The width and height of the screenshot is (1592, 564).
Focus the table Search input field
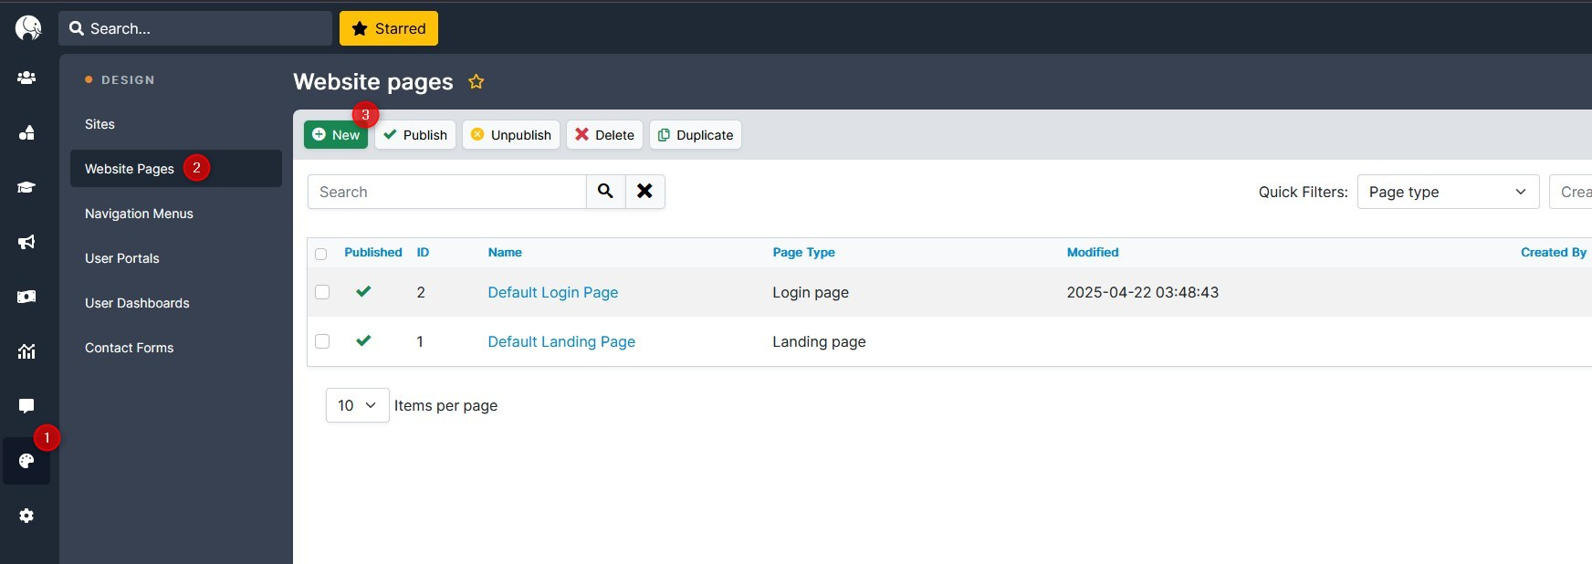(x=447, y=192)
